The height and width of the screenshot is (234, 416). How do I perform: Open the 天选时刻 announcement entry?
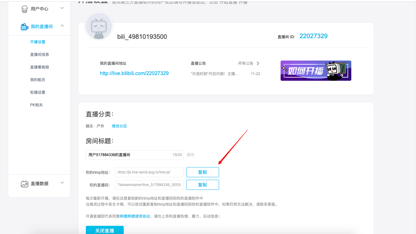tap(215, 74)
